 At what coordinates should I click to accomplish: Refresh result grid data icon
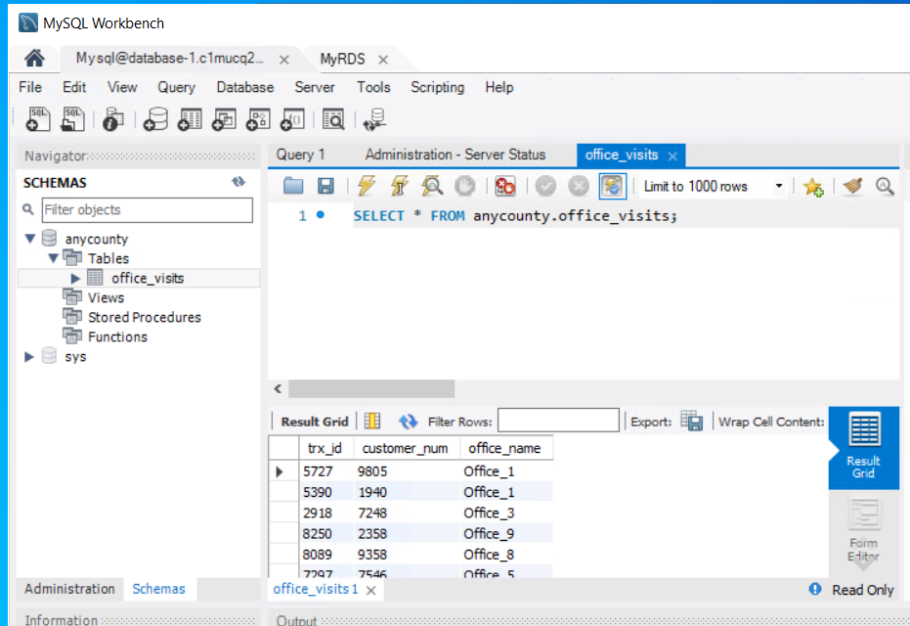[408, 421]
